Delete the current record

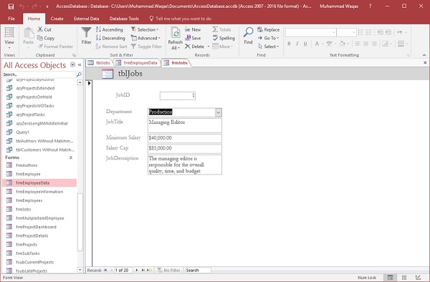(x=194, y=47)
